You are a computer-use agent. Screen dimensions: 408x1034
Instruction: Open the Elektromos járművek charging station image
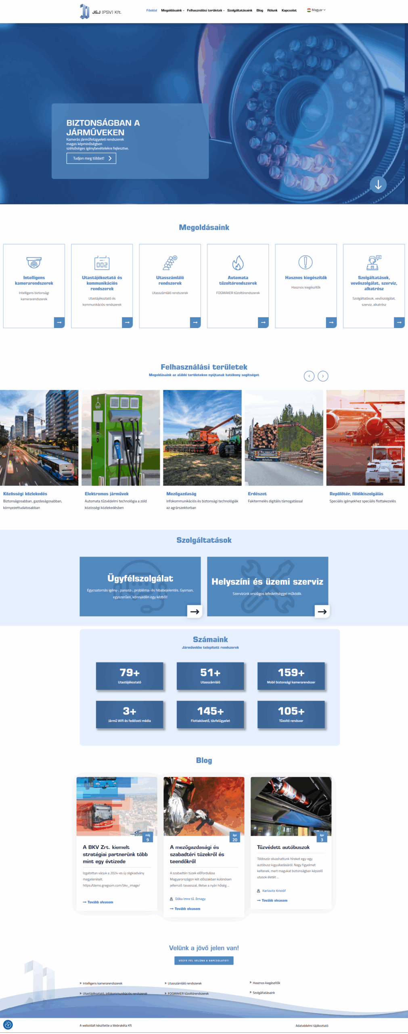tap(121, 437)
